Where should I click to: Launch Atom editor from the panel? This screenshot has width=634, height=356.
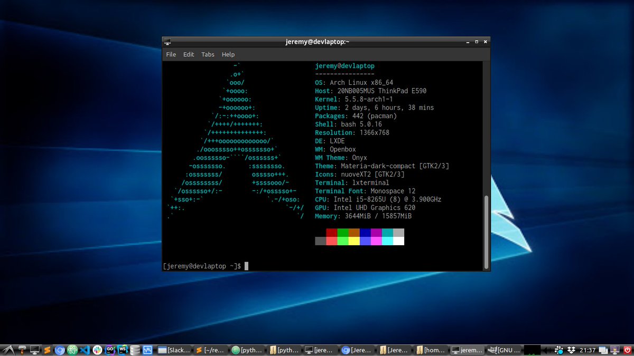point(73,350)
